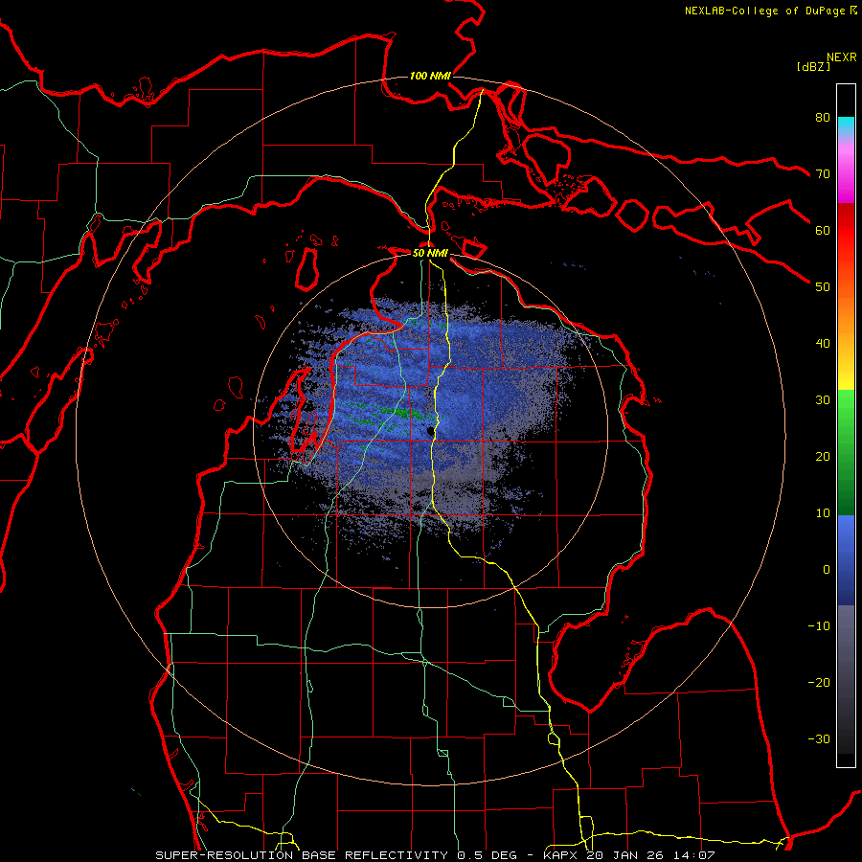Screen dimensions: 862x862
Task: Click the KAPX radar site black dot
Action: [x=430, y=432]
